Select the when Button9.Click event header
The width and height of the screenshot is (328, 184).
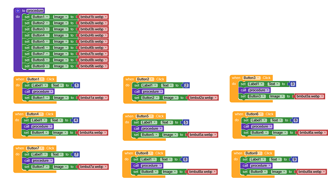(253, 153)
